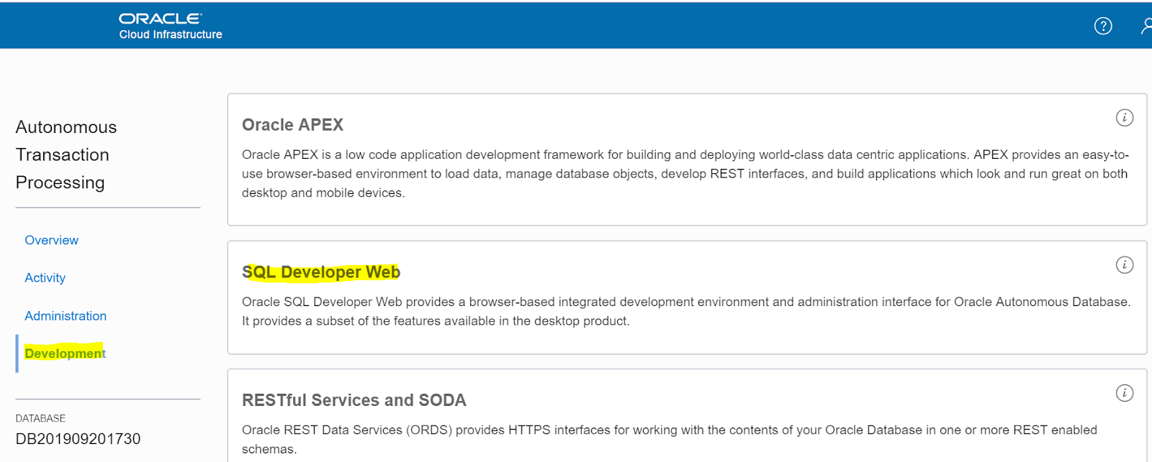Open the help question mark icon
The image size is (1152, 462).
1103,26
